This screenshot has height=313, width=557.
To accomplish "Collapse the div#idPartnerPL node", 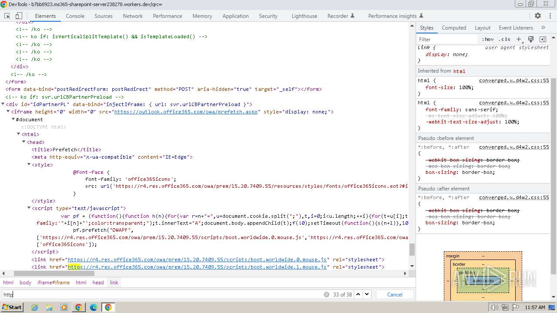I will point(3,104).
